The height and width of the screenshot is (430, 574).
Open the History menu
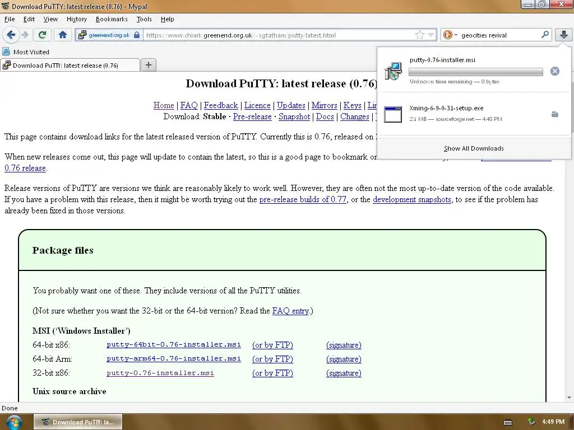pyautogui.click(x=76, y=19)
